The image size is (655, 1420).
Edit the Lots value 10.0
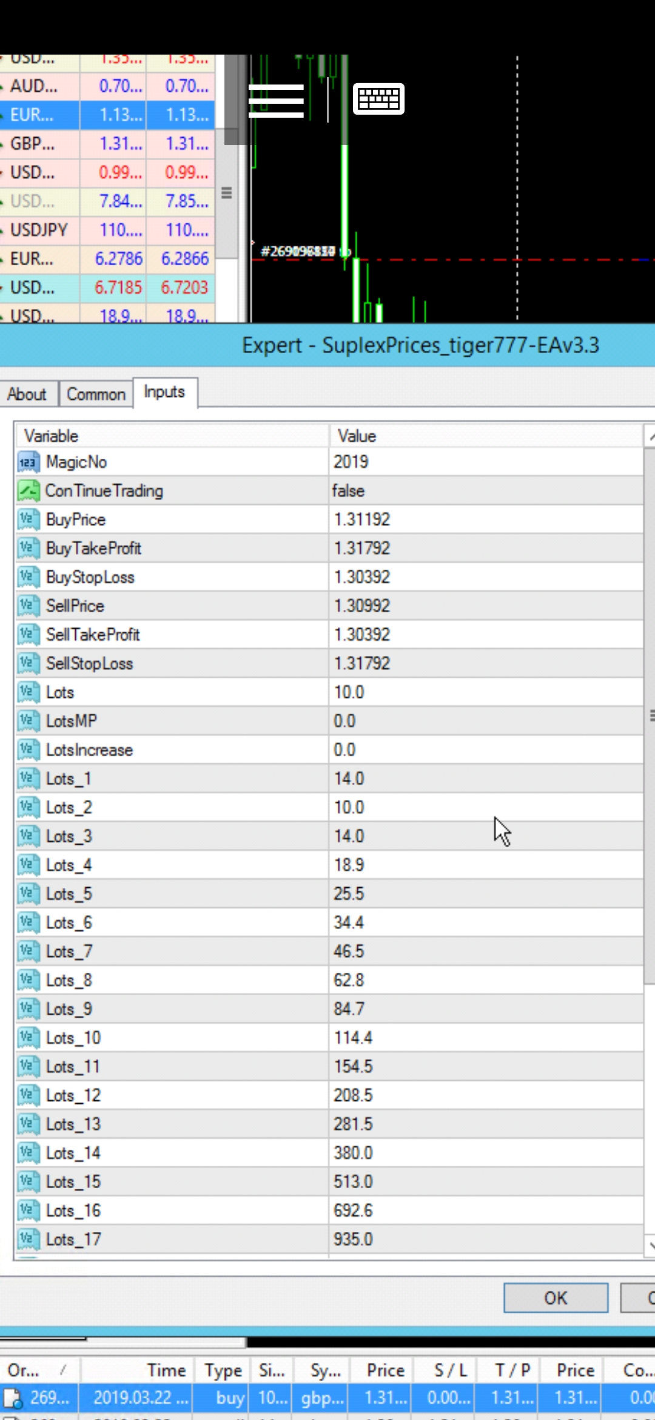pyautogui.click(x=349, y=692)
